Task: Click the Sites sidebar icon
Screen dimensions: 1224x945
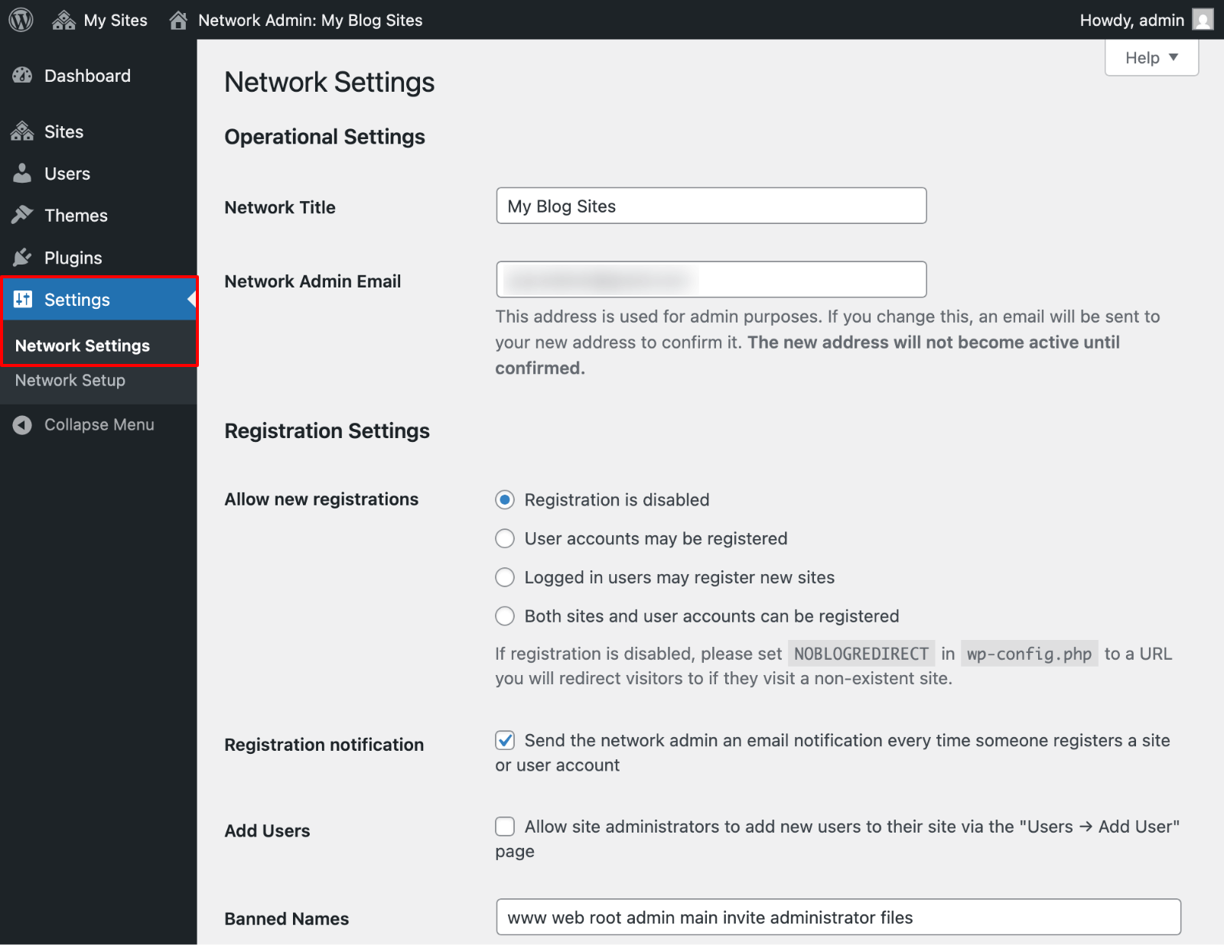Action: point(22,132)
